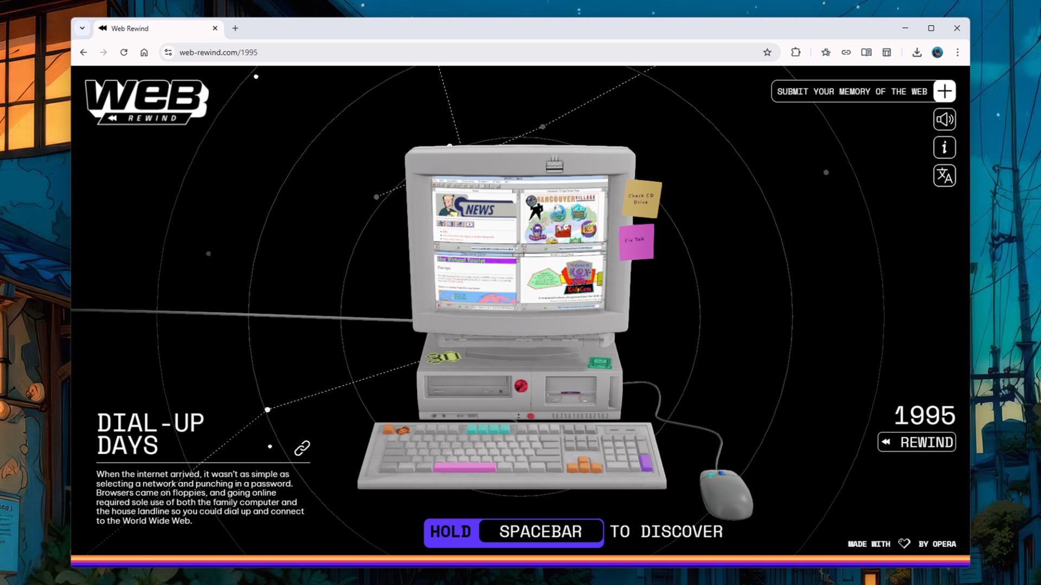Reload the page with the refresh icon
Viewport: 1041px width, 585px height.
(125, 52)
